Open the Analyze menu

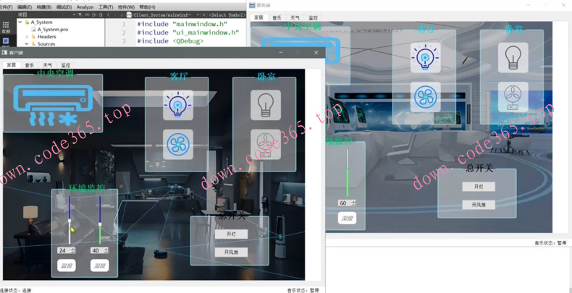(85, 7)
